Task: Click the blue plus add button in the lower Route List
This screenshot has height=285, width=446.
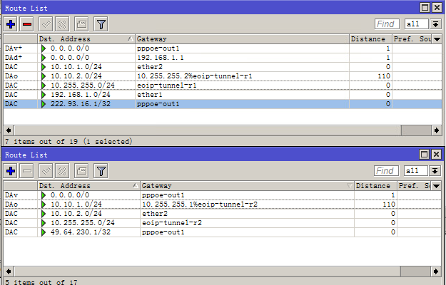Action: pyautogui.click(x=11, y=171)
